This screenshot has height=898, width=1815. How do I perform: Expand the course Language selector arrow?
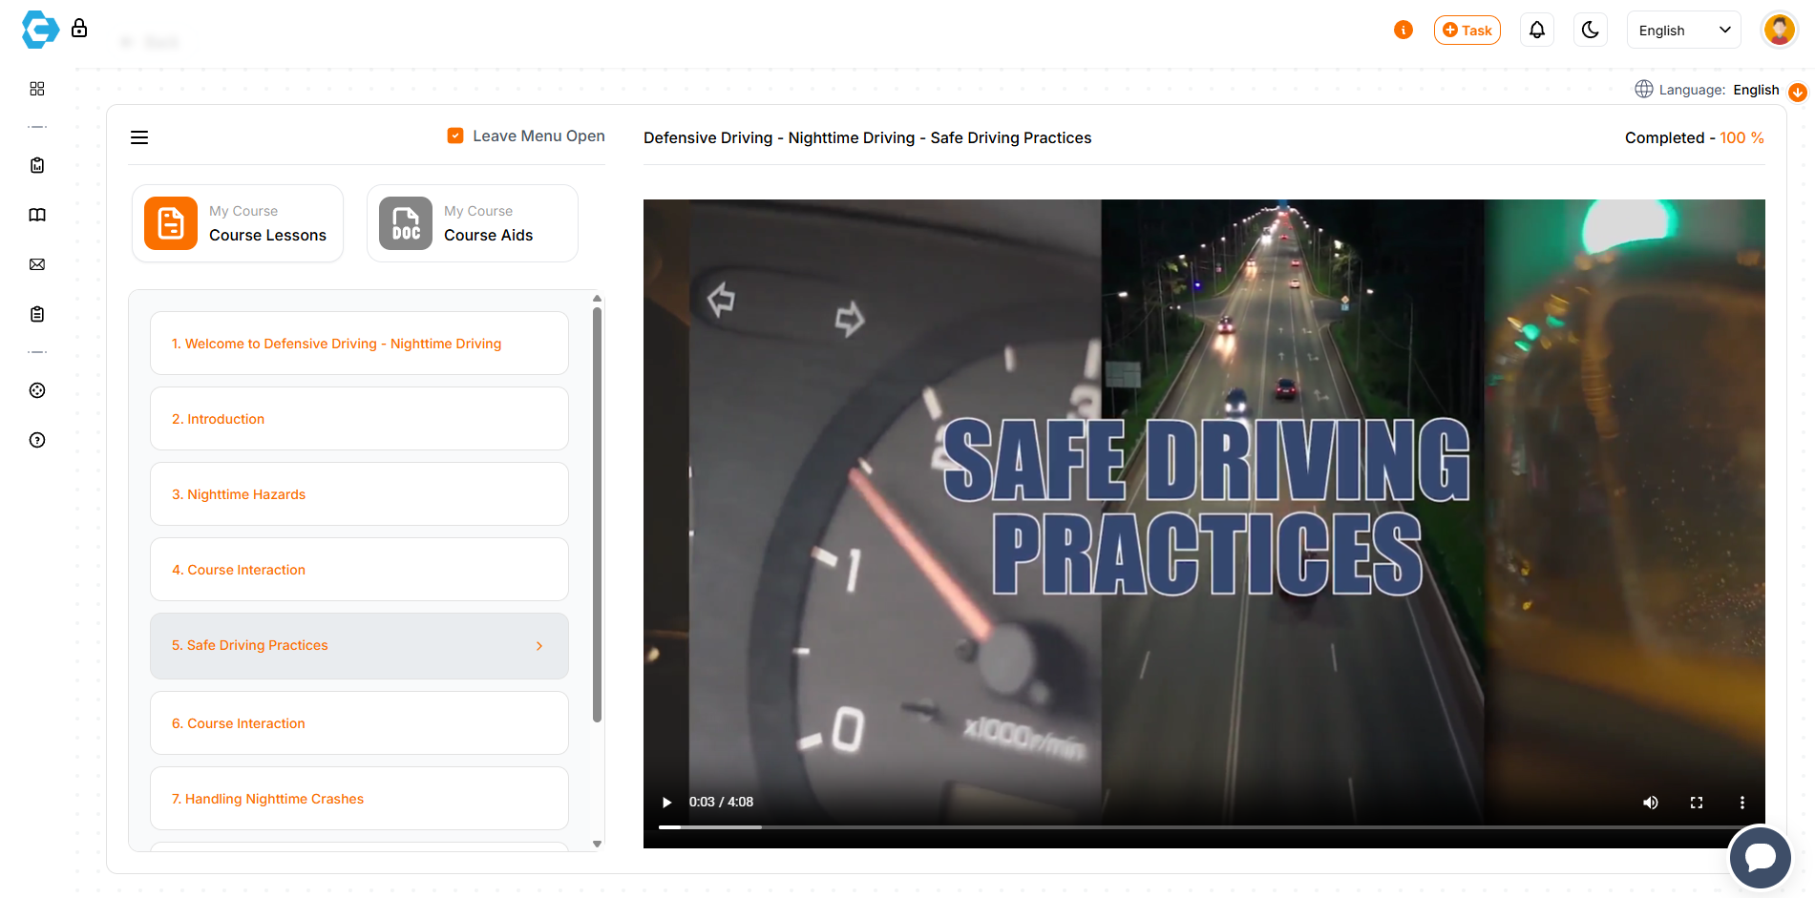pos(1797,92)
